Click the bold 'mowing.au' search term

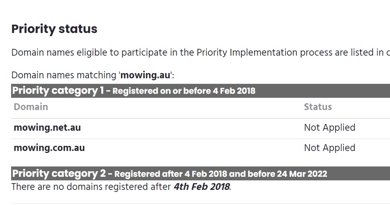coord(145,75)
